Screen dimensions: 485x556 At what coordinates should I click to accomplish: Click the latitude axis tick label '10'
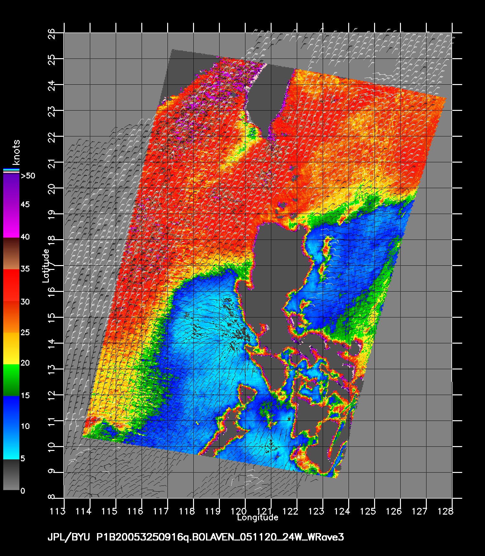(x=52, y=447)
